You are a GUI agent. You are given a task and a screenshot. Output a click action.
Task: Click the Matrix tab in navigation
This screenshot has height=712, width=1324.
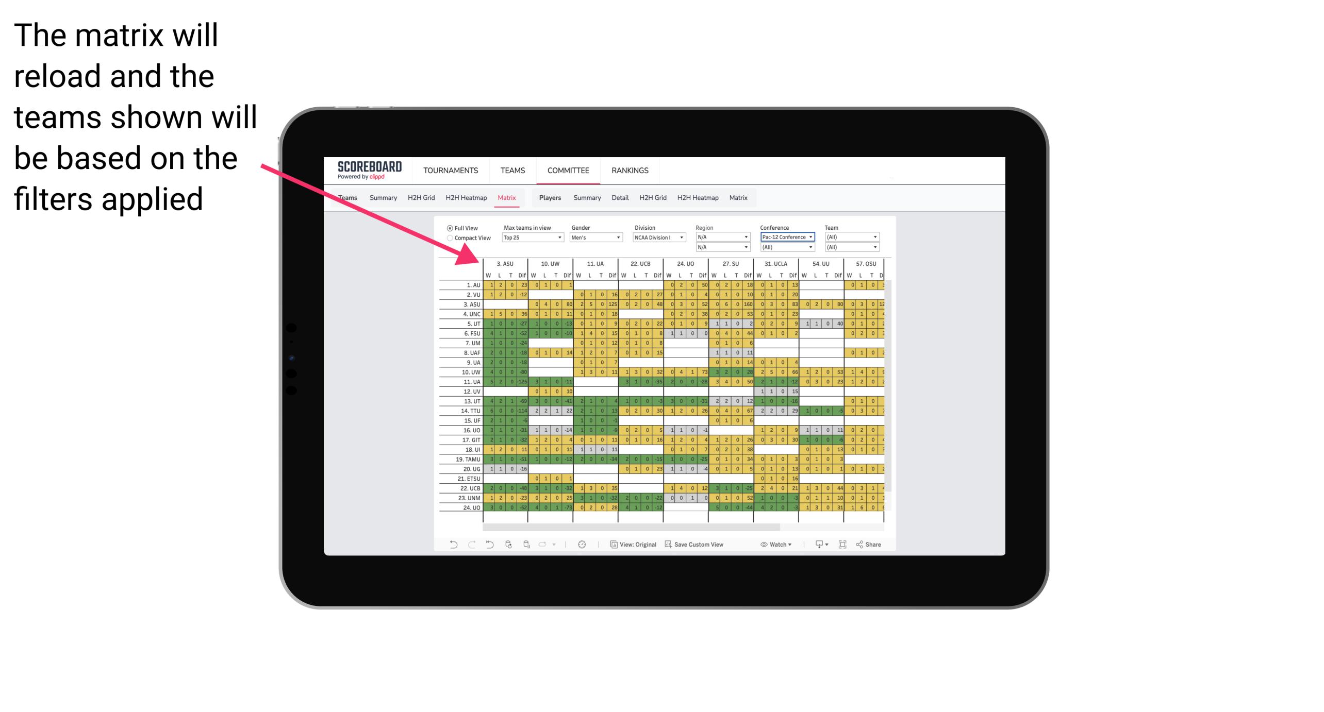tap(508, 198)
